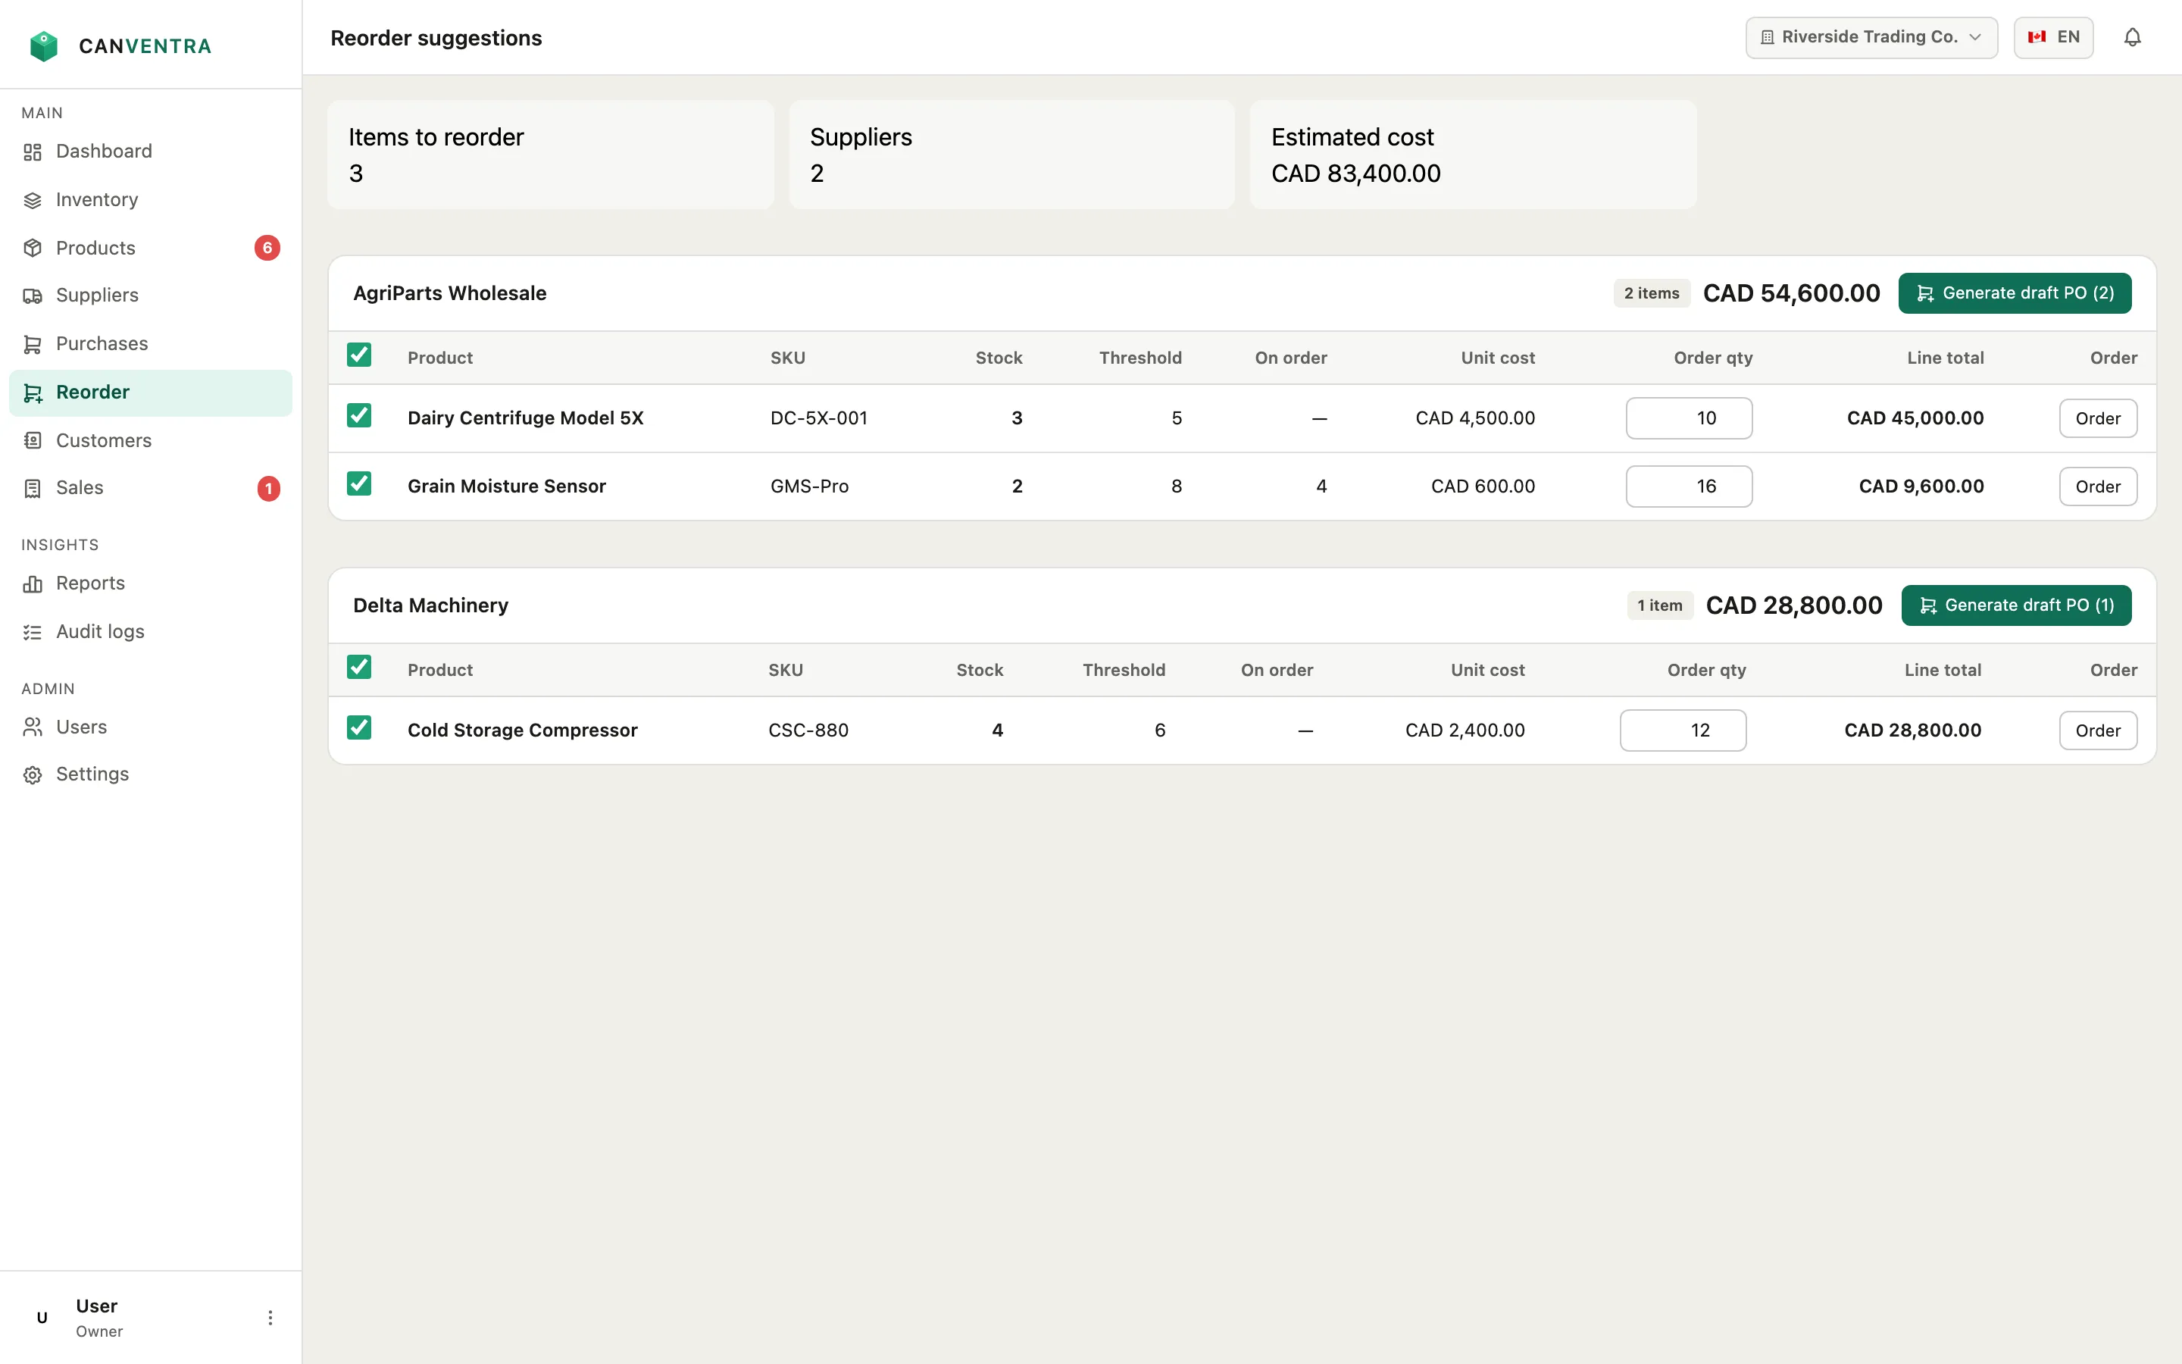Order the Cold Storage Compressor
This screenshot has width=2182, height=1364.
pyautogui.click(x=2097, y=730)
